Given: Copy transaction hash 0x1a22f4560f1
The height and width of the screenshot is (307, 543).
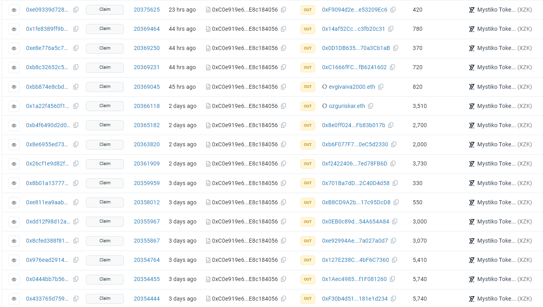Looking at the screenshot, I should (x=76, y=106).
